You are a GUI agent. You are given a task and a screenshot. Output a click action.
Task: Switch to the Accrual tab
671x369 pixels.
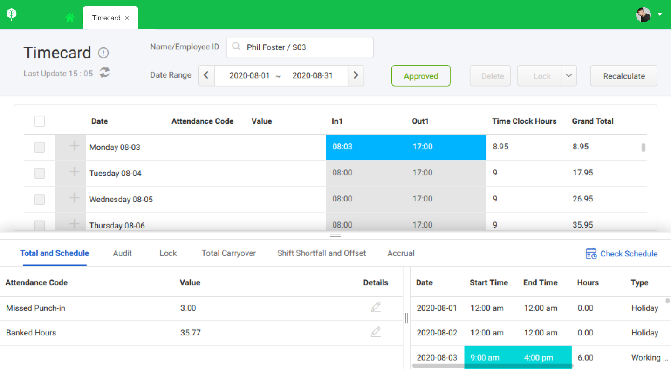click(401, 253)
